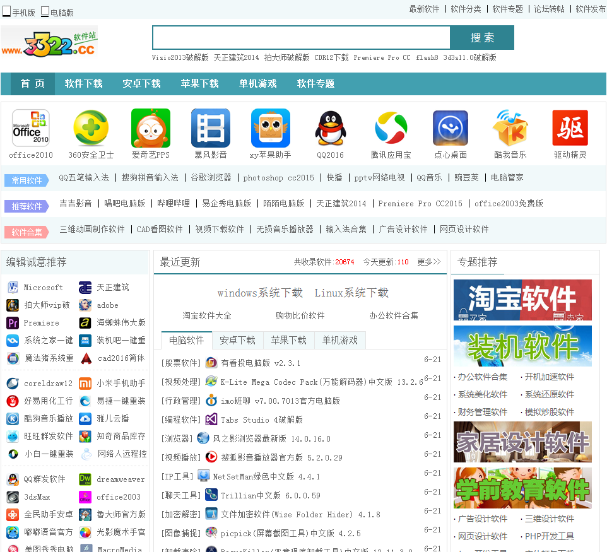Click the 手机版 phone icon

point(6,11)
